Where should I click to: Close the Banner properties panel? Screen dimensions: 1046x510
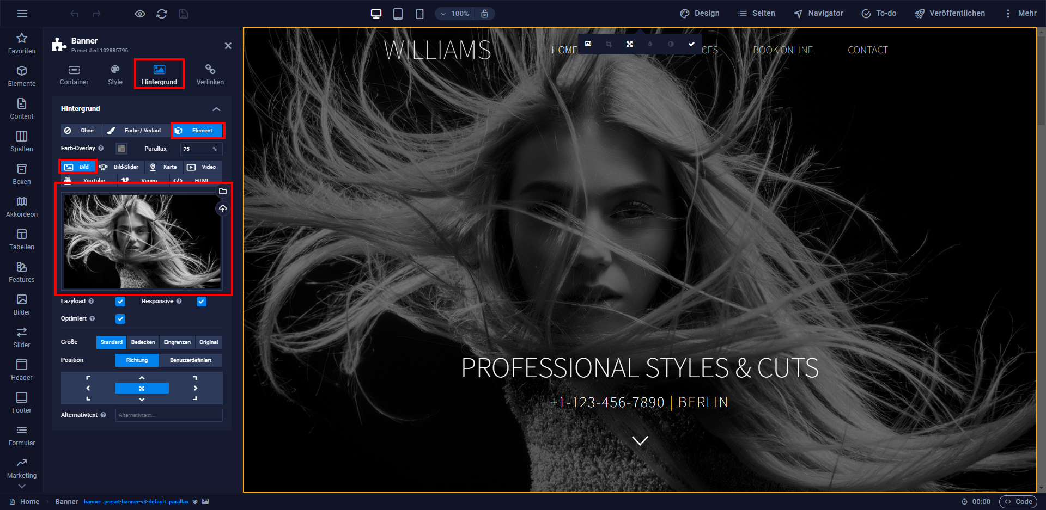point(228,46)
